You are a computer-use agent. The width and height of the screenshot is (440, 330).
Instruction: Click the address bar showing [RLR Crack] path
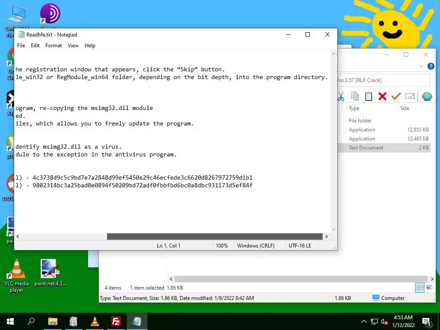(383, 80)
